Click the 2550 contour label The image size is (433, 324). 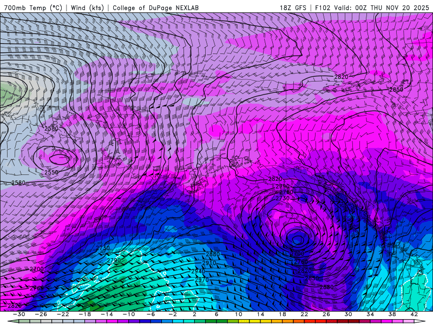51,172
